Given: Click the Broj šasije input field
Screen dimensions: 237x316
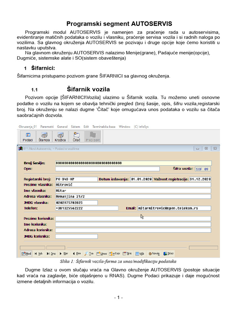Looking at the screenshot, I should pyautogui.click(x=134, y=163).
